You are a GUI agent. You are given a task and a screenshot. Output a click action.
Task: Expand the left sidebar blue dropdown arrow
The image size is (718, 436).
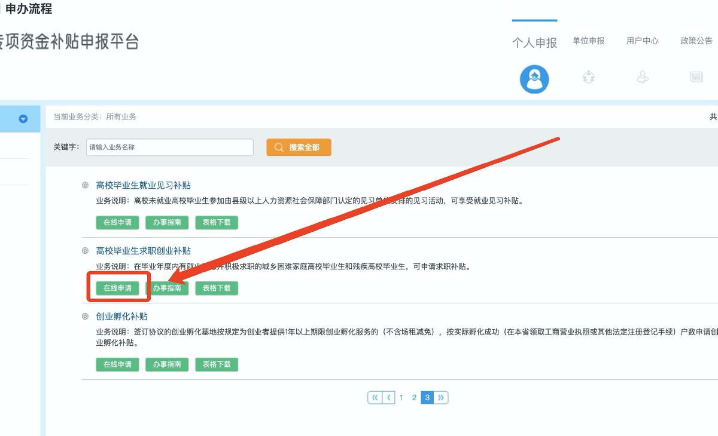(x=23, y=119)
